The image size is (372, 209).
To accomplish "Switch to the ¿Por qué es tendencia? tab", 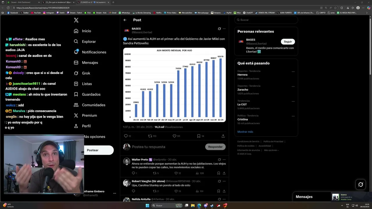I will click(58, 2).
